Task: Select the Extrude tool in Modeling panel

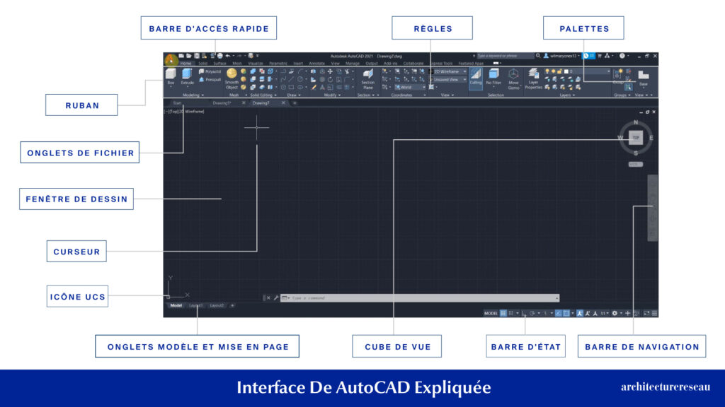Action: pos(185,73)
